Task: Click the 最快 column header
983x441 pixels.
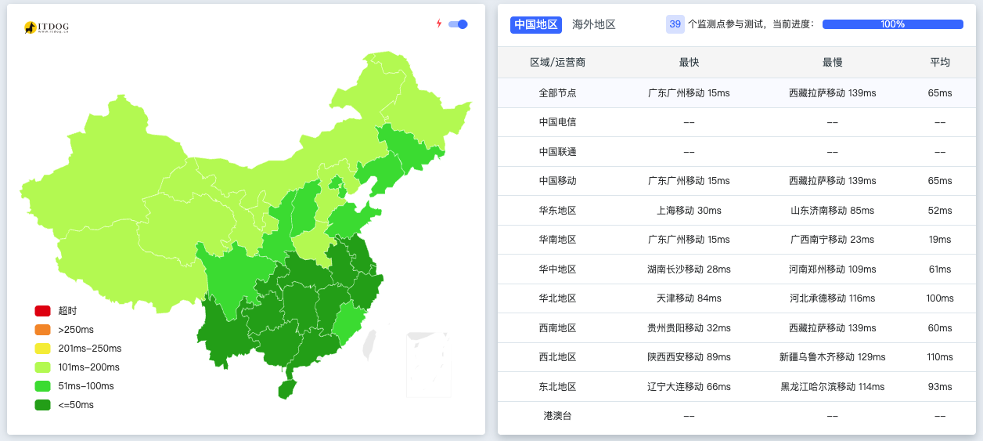Action: (x=689, y=63)
